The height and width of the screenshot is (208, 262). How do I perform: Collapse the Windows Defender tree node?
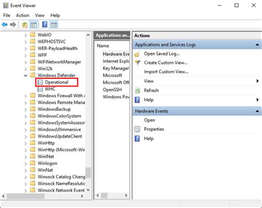(x=25, y=75)
